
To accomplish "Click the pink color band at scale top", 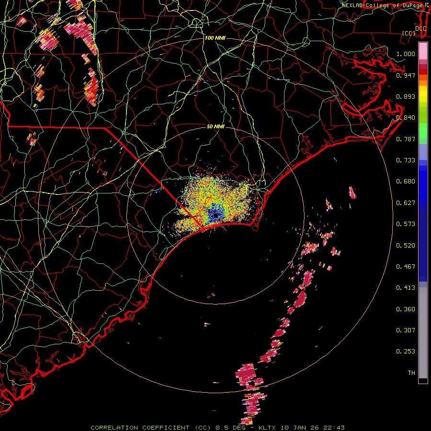I will tap(423, 51).
